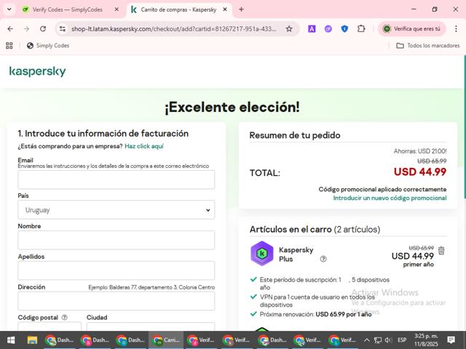The image size is (466, 349).
Task: Select Carrito de compras - Kaspersky tab
Action: click(178, 9)
